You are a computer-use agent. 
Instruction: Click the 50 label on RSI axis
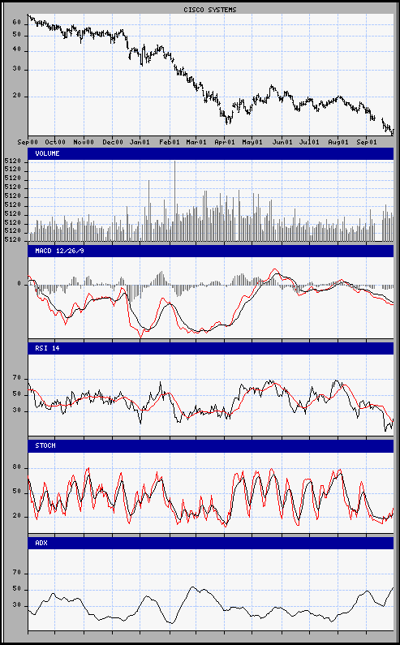coord(16,395)
